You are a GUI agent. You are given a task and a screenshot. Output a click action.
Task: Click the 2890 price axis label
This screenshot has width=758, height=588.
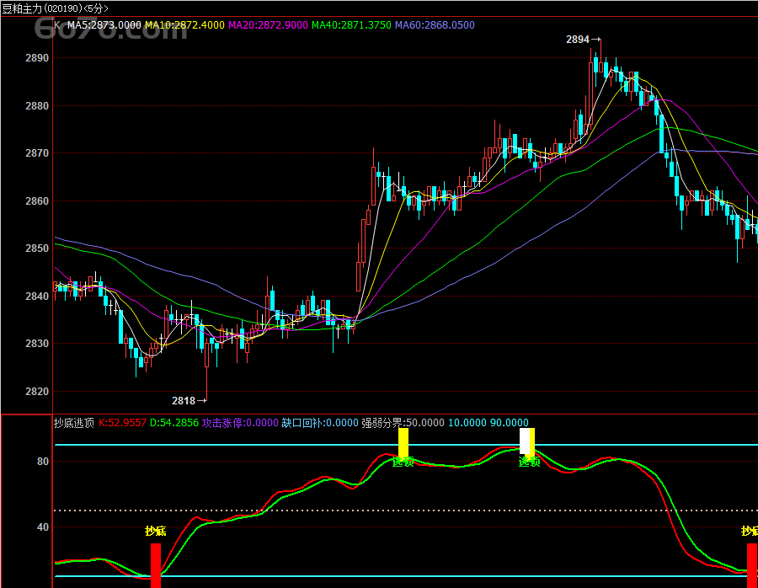pos(37,58)
